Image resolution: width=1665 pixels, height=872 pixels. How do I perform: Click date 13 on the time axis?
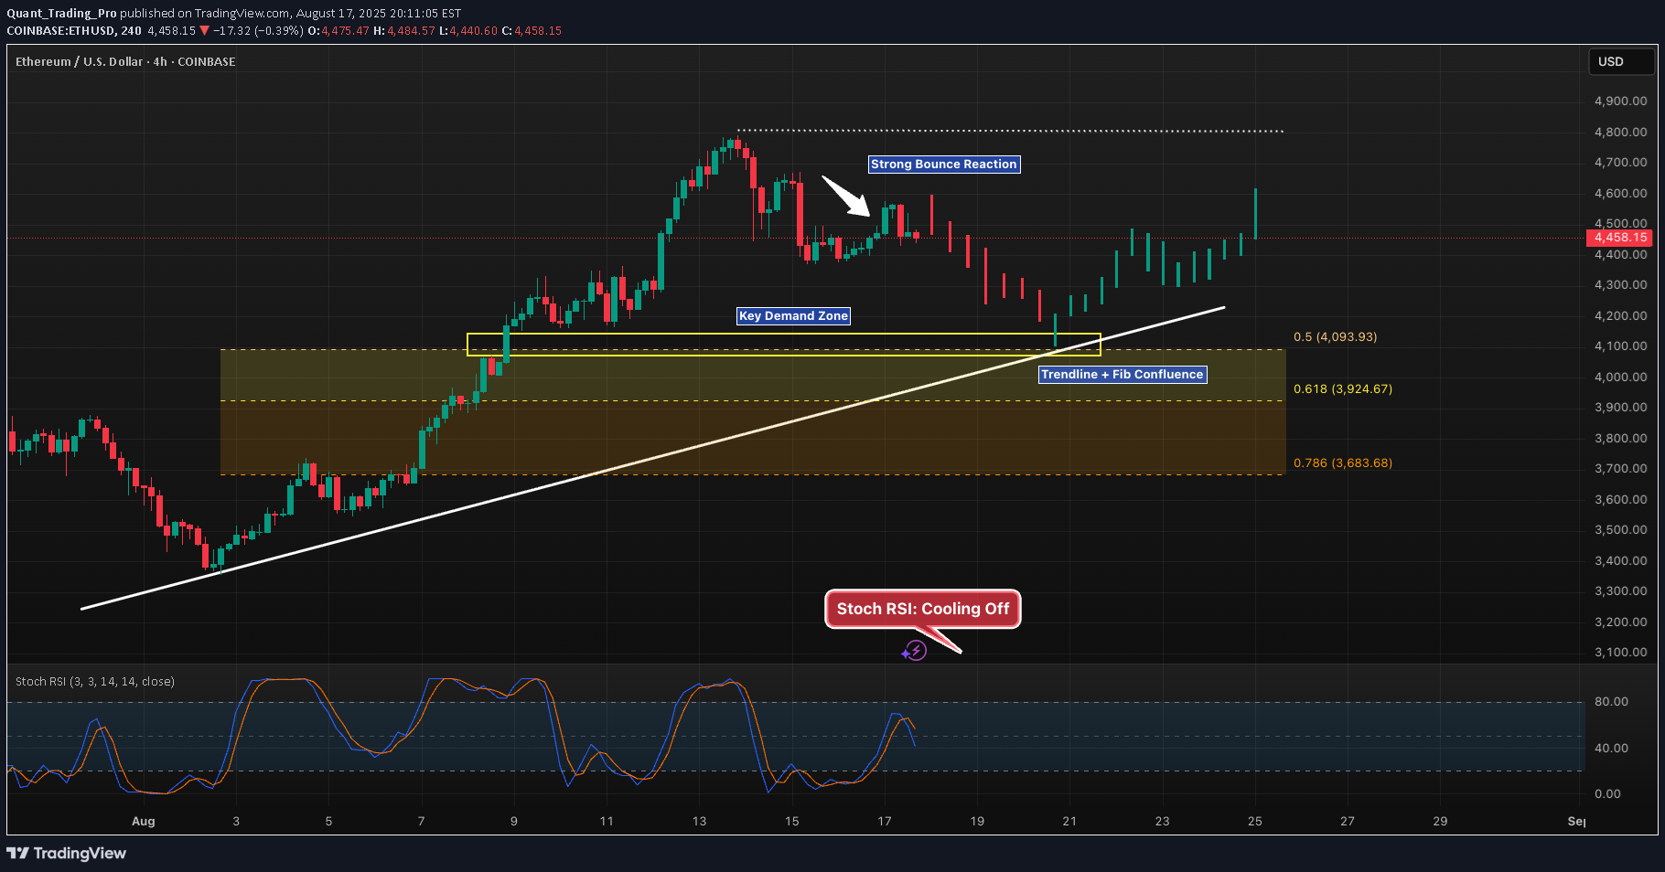click(x=699, y=822)
